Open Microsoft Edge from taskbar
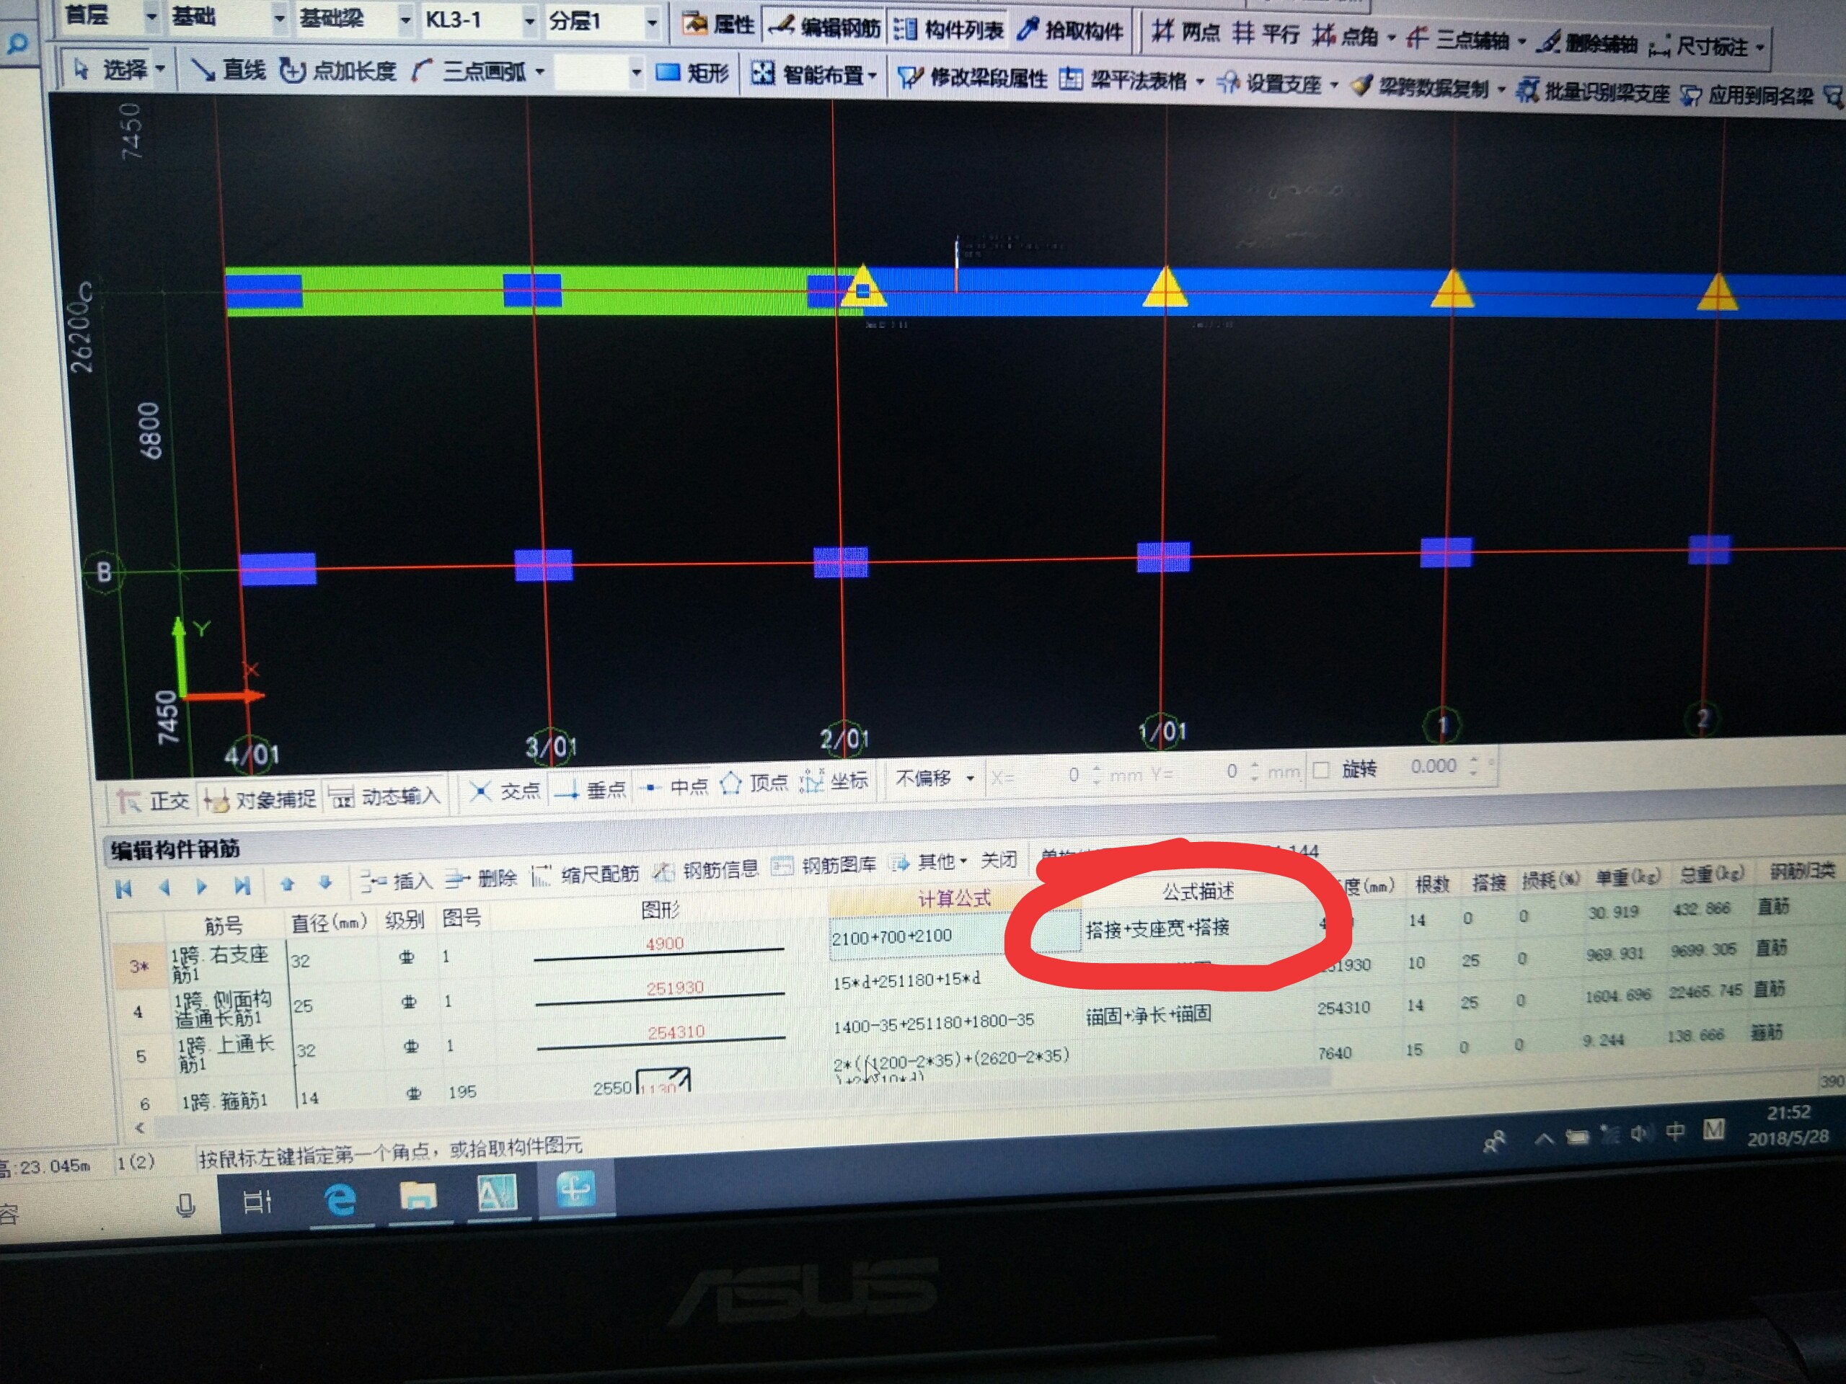 tap(340, 1200)
